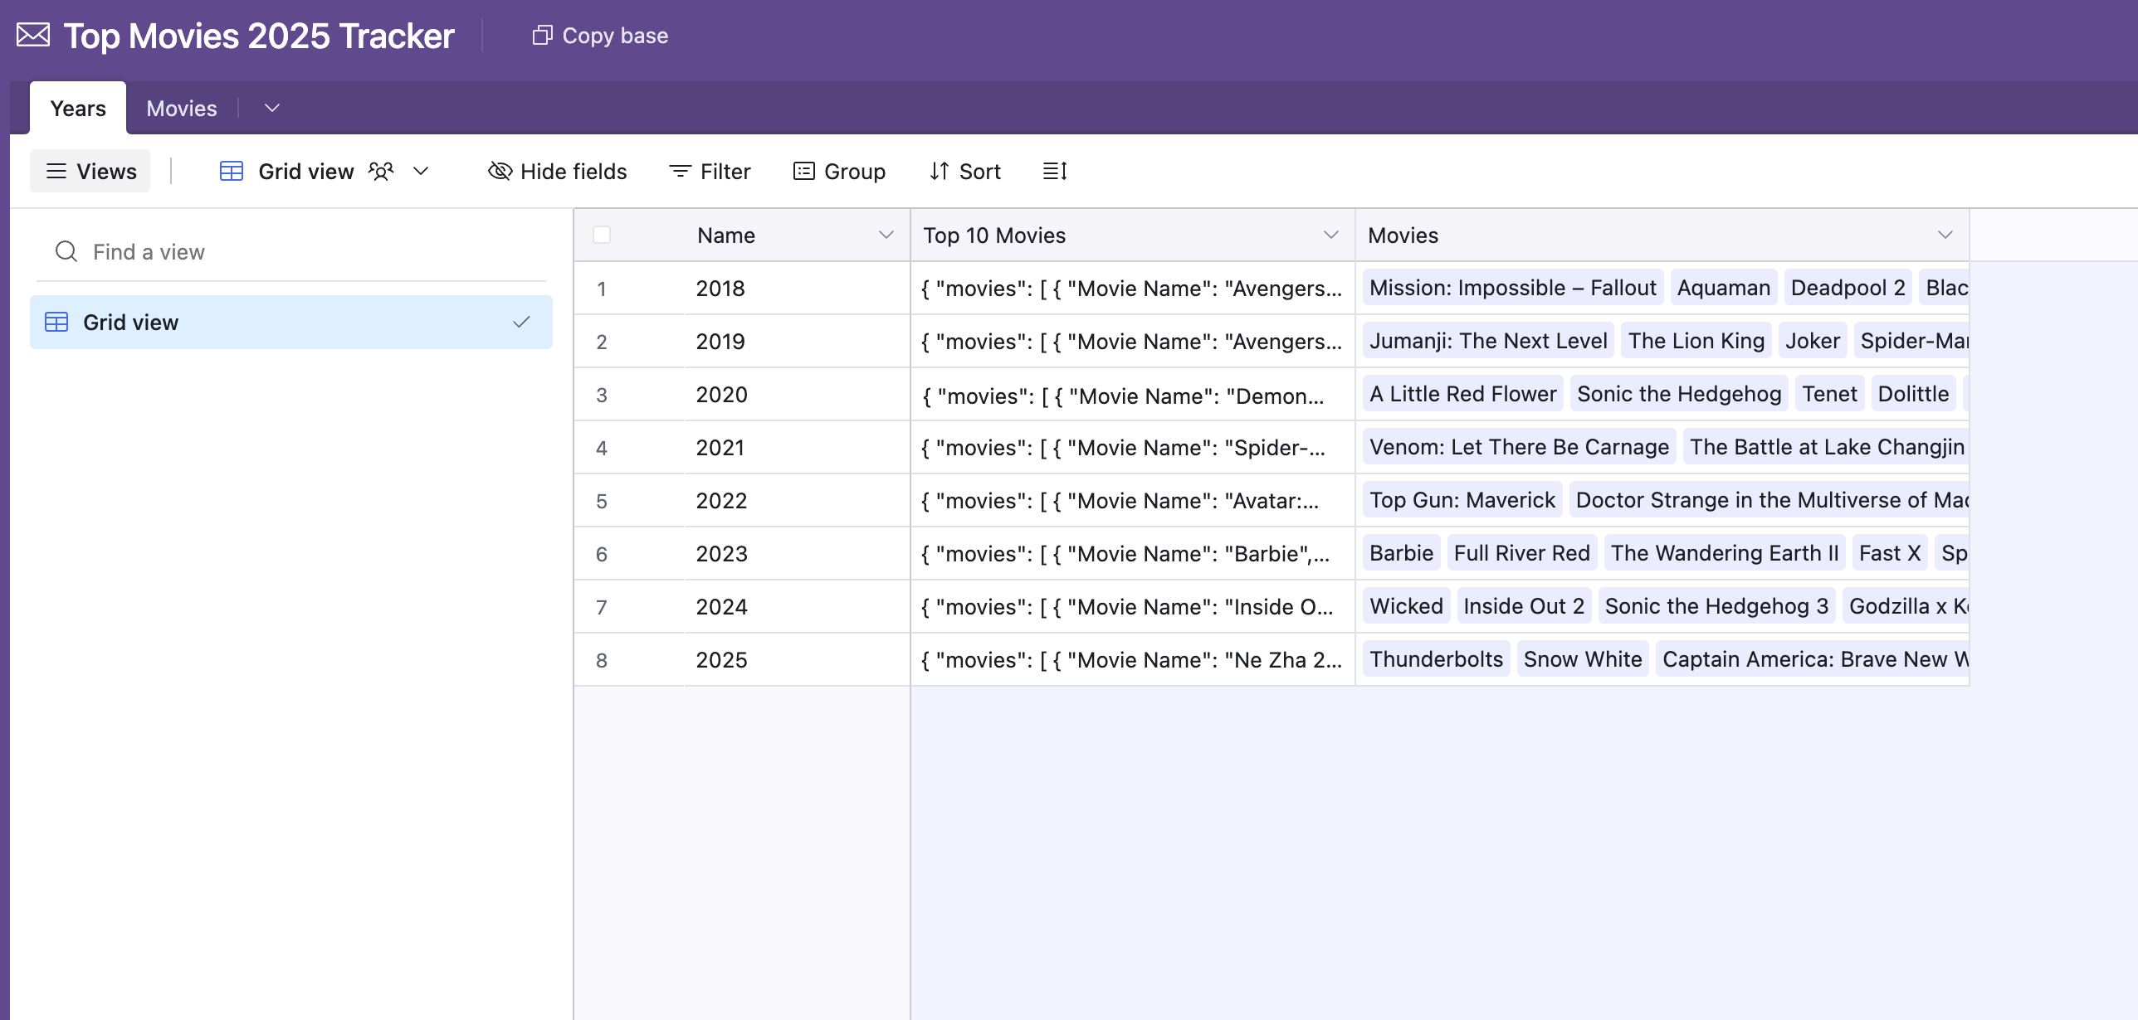
Task: Click the Movies column header
Action: (x=1662, y=235)
